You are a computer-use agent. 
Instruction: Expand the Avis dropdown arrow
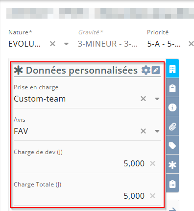157,131
